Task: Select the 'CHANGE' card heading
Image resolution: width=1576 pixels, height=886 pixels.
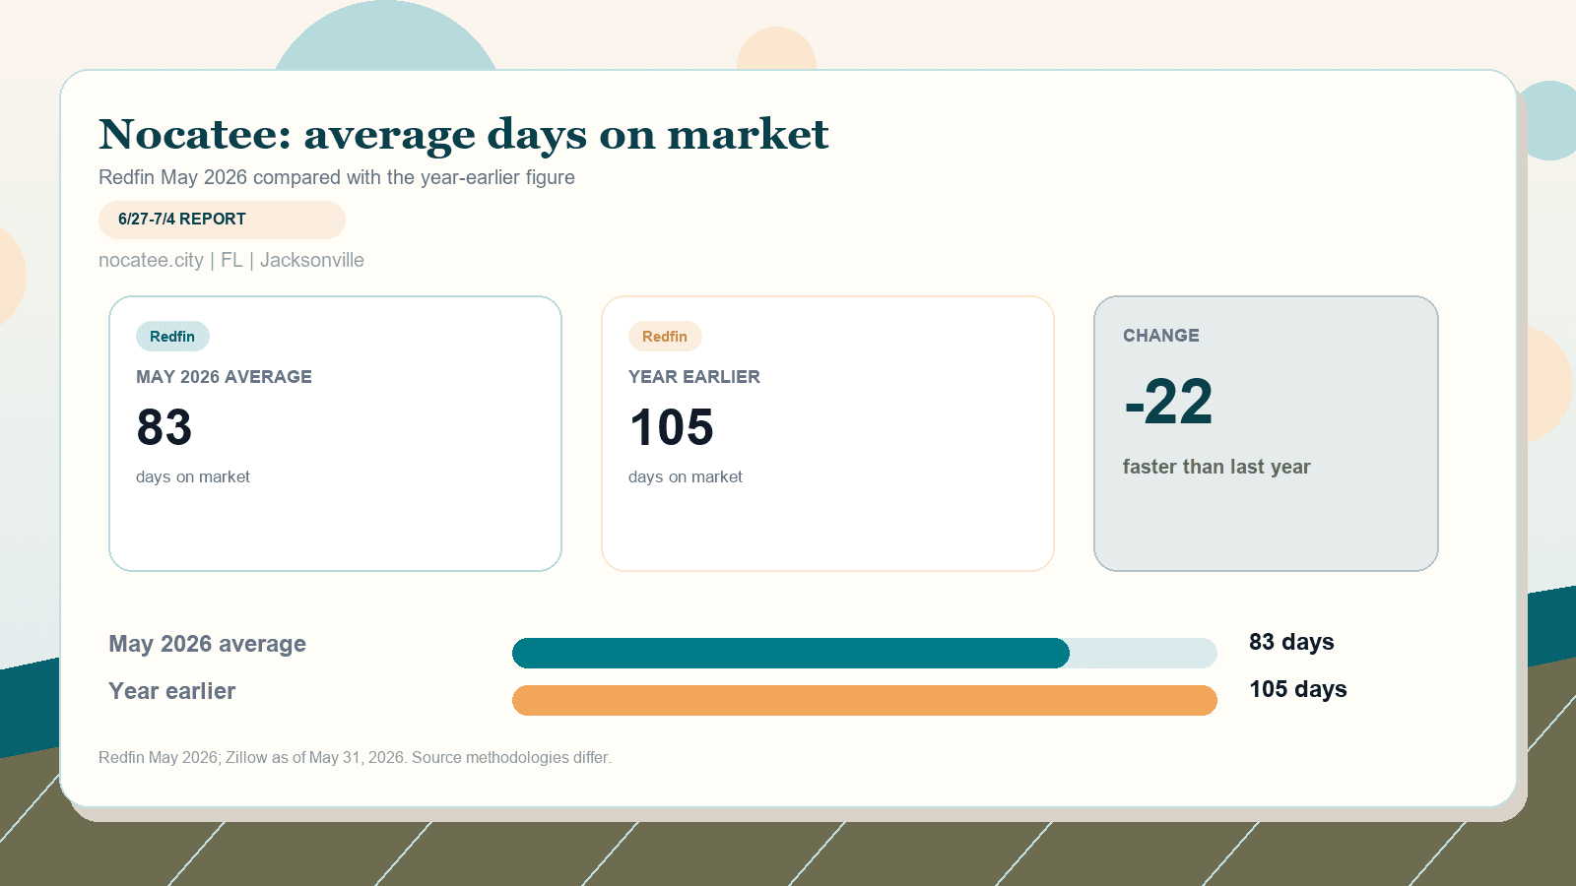Action: [1161, 336]
